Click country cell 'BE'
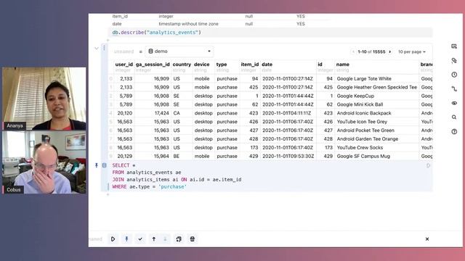Image resolution: width=465 pixels, height=261 pixels. (177, 156)
